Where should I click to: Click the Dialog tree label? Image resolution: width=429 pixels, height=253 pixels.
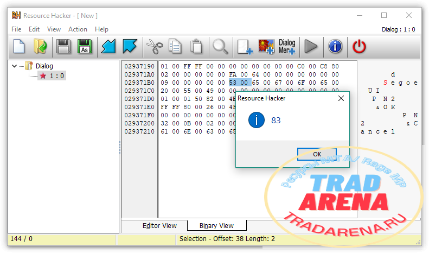[44, 66]
